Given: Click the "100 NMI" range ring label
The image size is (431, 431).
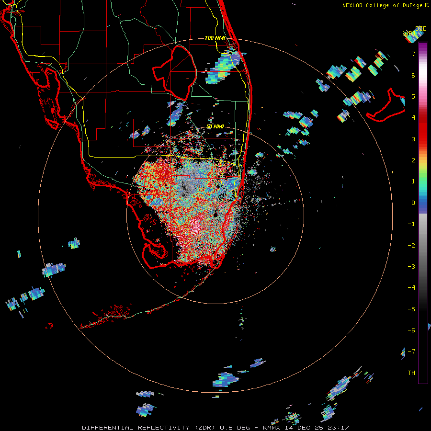Looking at the screenshot, I should coord(215,38).
